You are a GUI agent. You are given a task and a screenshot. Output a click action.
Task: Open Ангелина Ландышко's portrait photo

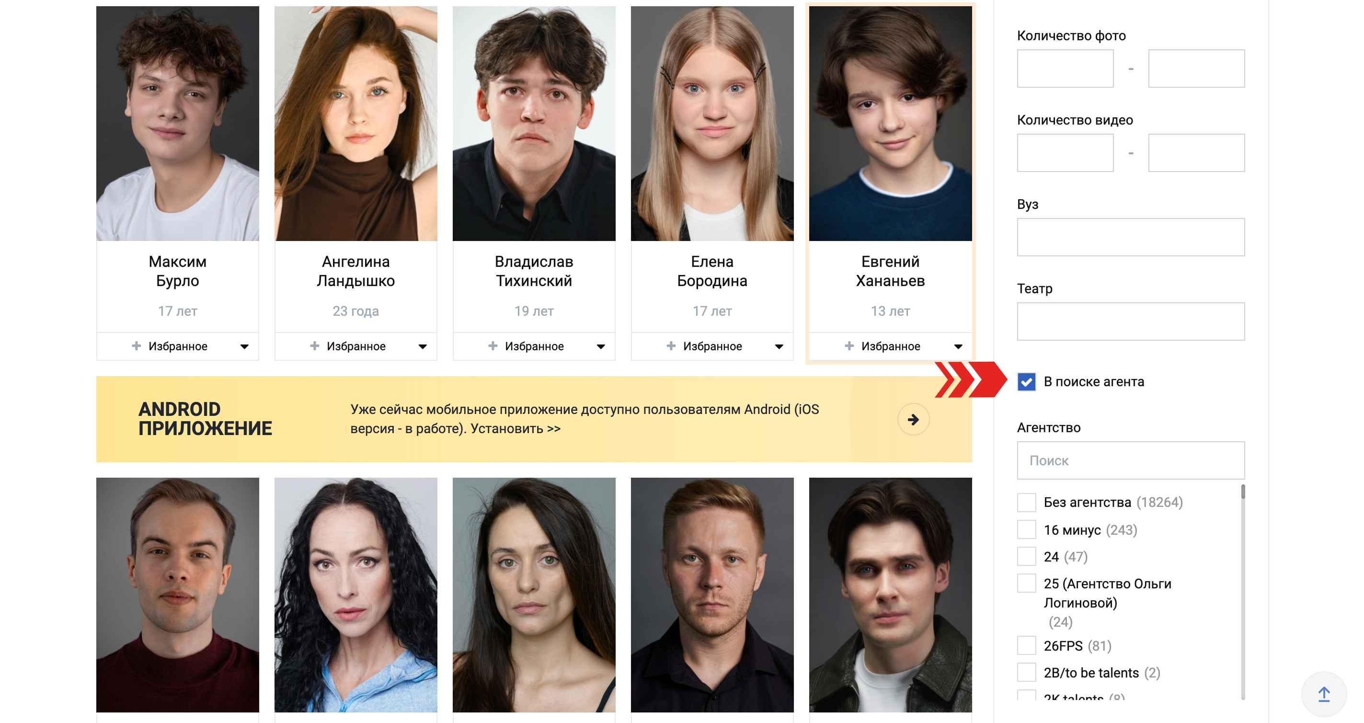click(x=356, y=124)
